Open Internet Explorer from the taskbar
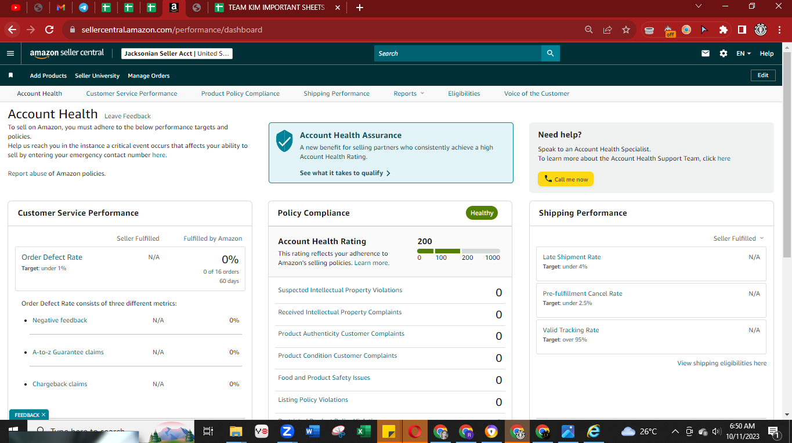 (x=593, y=431)
